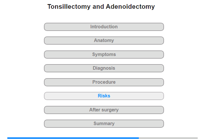This screenshot has width=205, height=140.
Task: Skip ahead to the Summary entry
Action: (104, 124)
